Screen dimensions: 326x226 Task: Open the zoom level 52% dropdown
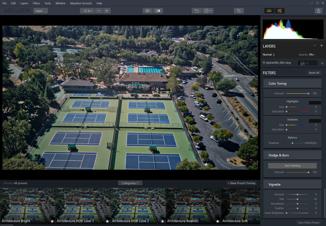tap(87, 11)
